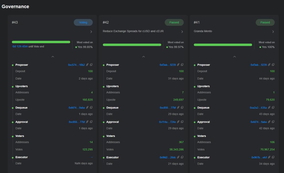
Task: Open link icon beside 0xfd74...9aba dequeue in #43
Action: point(87,107)
